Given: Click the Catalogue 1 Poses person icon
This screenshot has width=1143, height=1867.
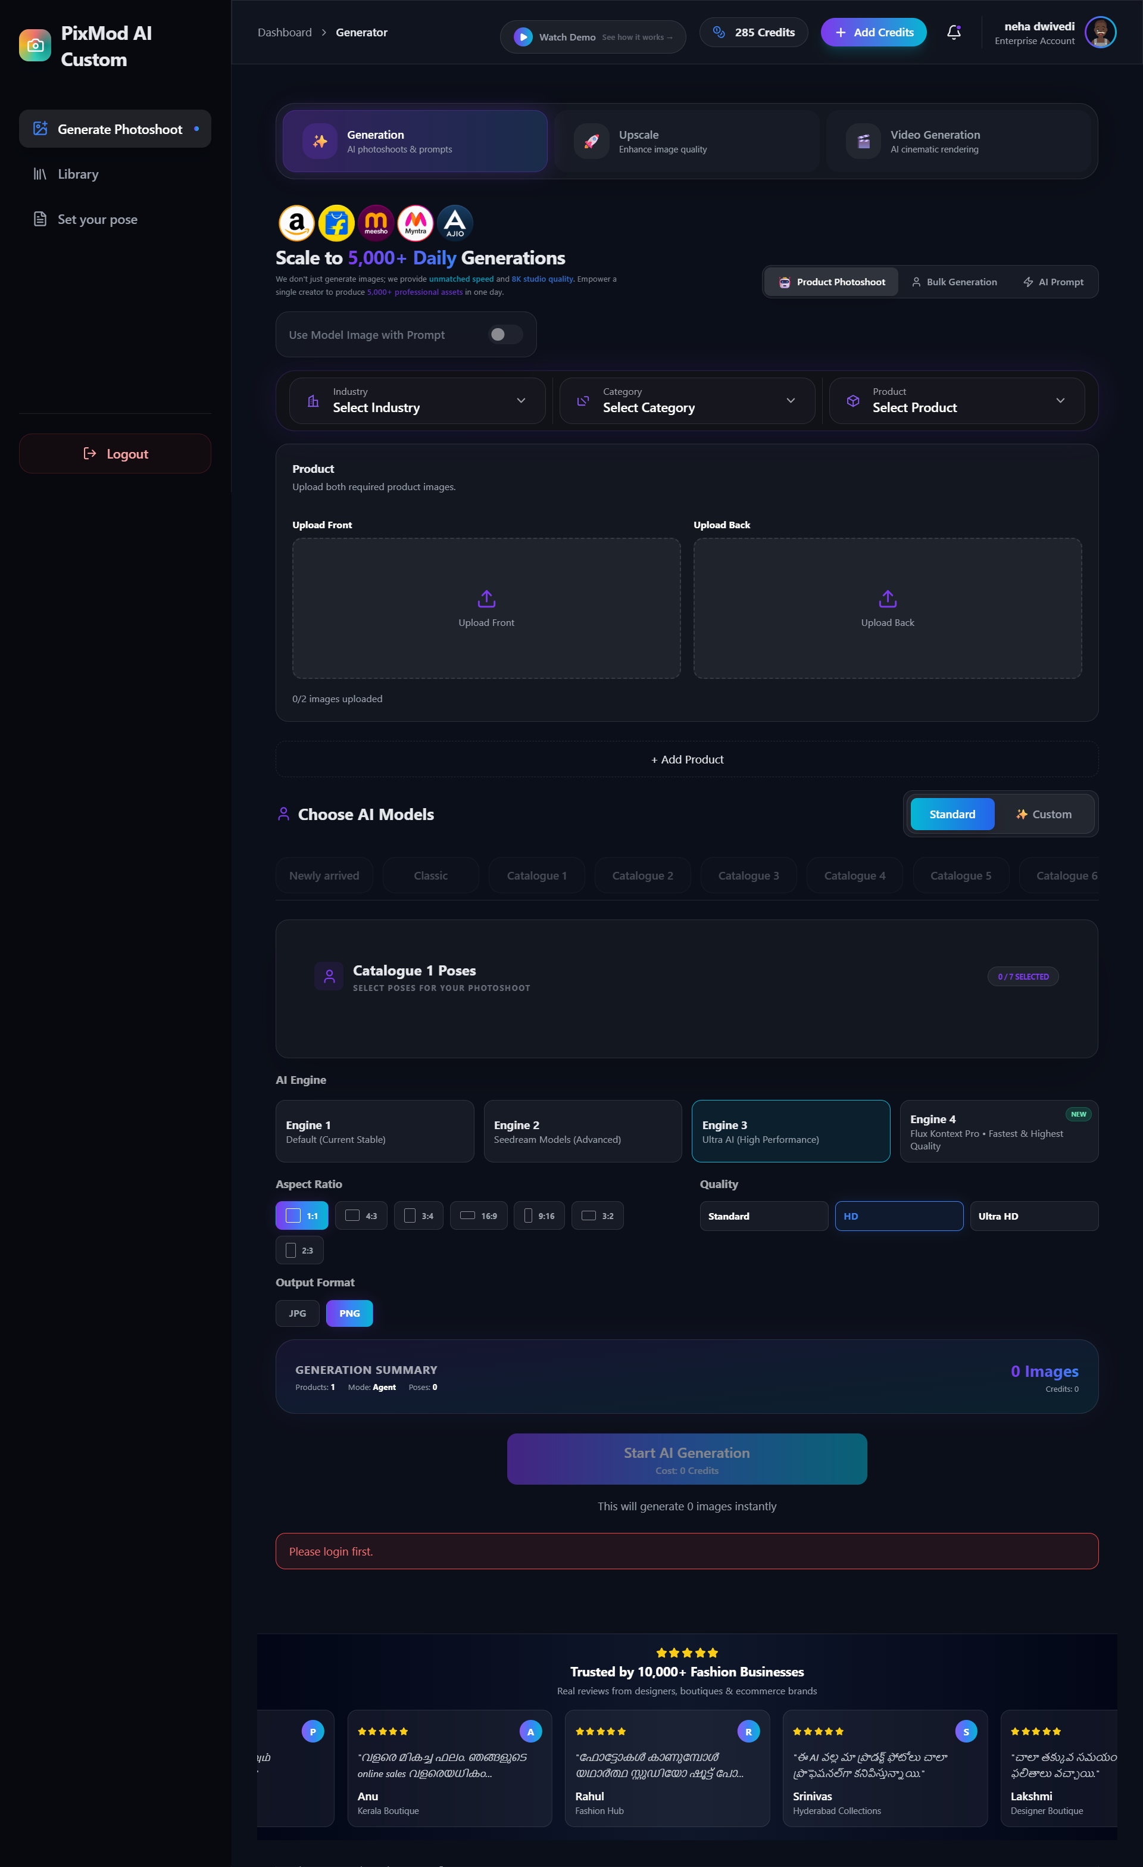Looking at the screenshot, I should (x=329, y=977).
